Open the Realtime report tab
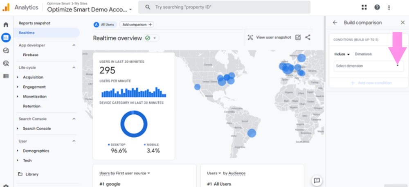Screen dimensions: 409x187 pyautogui.click(x=27, y=33)
